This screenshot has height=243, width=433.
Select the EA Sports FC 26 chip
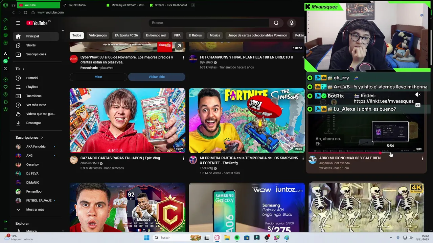pos(126,35)
